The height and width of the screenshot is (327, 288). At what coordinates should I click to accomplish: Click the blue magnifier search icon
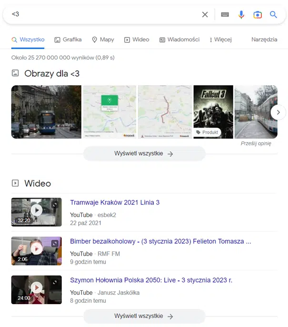point(273,15)
